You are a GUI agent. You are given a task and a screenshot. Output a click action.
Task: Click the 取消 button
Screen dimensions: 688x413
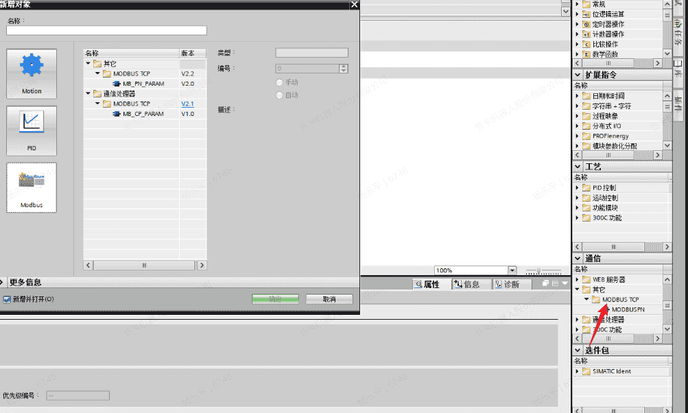point(329,299)
